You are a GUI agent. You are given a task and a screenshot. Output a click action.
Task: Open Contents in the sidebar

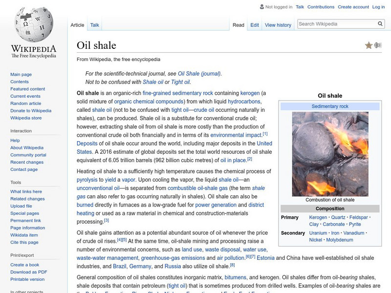tap(20, 82)
